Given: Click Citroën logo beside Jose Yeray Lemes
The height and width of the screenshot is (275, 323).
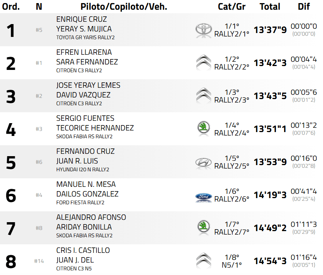Looking at the screenshot, I should (x=203, y=96).
